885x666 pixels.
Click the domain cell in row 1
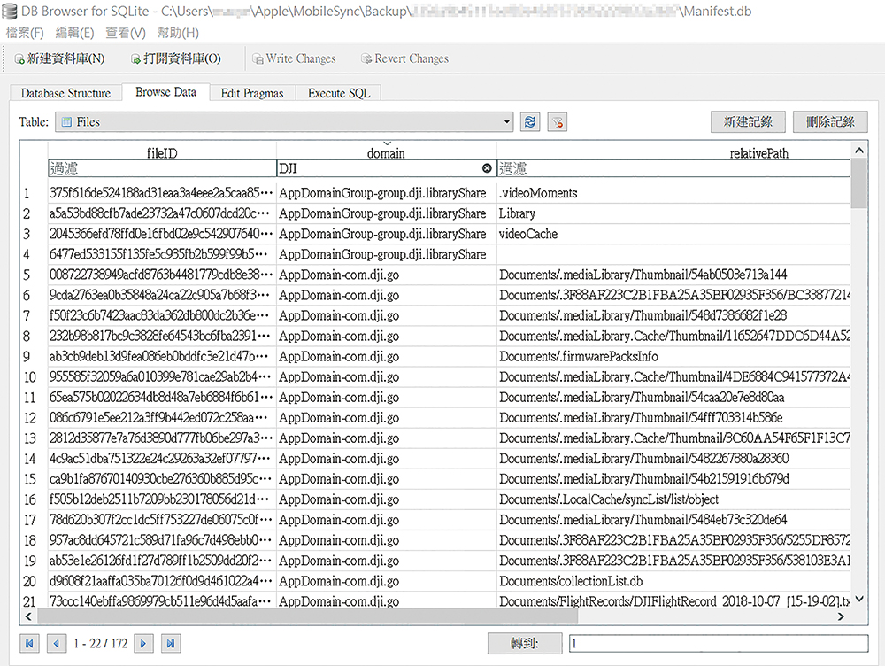pyautogui.click(x=386, y=193)
